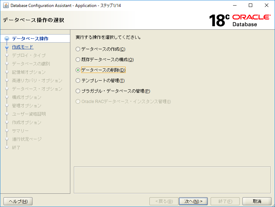Select プラガブル・データベースの管理(P) radio

[x=78, y=91]
